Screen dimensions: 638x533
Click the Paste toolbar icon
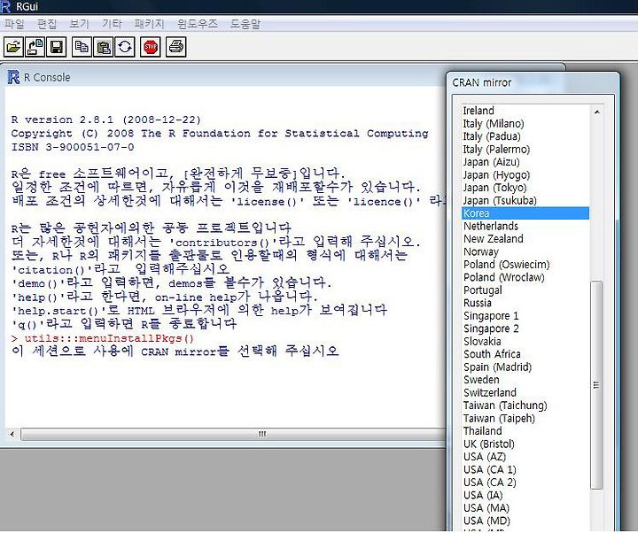104,47
